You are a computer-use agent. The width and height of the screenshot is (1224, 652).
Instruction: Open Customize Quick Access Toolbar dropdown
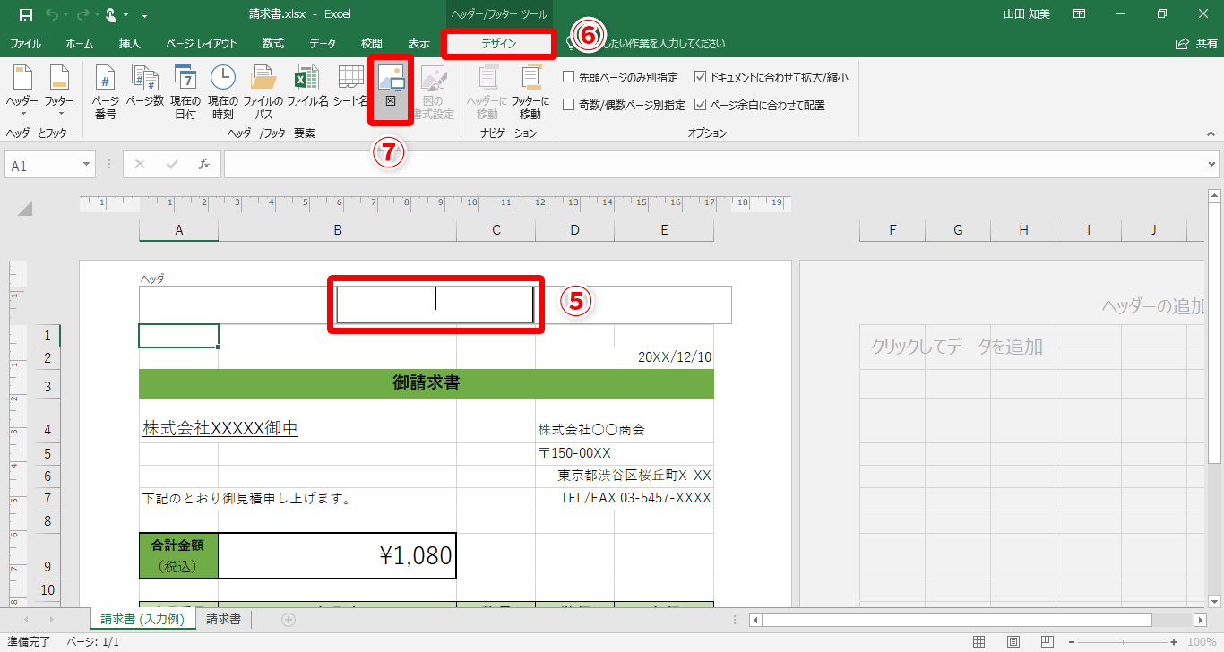point(145,15)
